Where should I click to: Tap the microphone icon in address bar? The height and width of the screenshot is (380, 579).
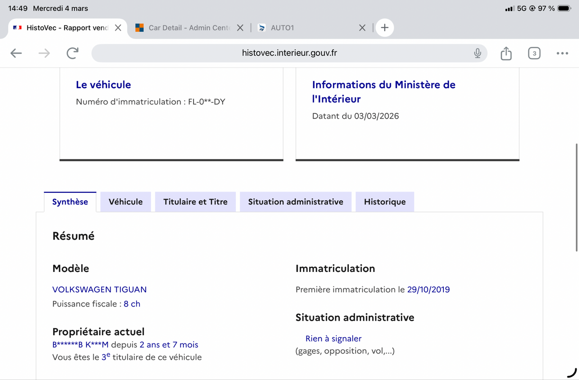point(477,53)
